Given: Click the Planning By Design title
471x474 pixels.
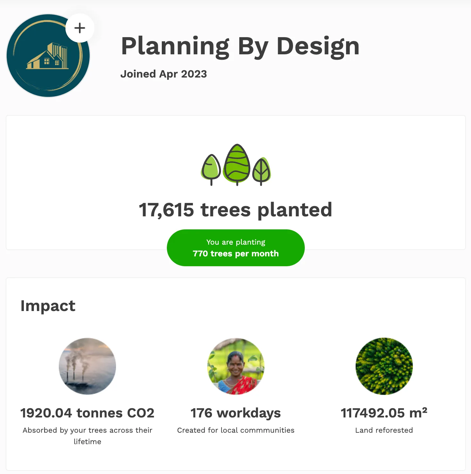Looking at the screenshot, I should (240, 46).
